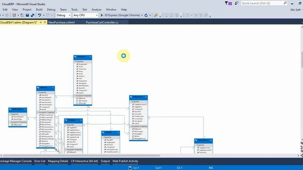Collapse the entity listing EmployeeID via header chevron
The image size is (303, 170).
point(90,57)
